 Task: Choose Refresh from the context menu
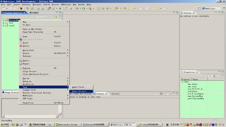tap(44, 68)
